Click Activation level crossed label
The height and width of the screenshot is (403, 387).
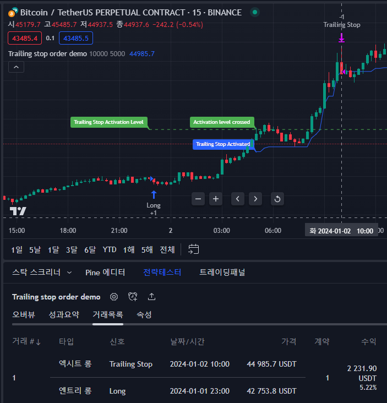[222, 122]
